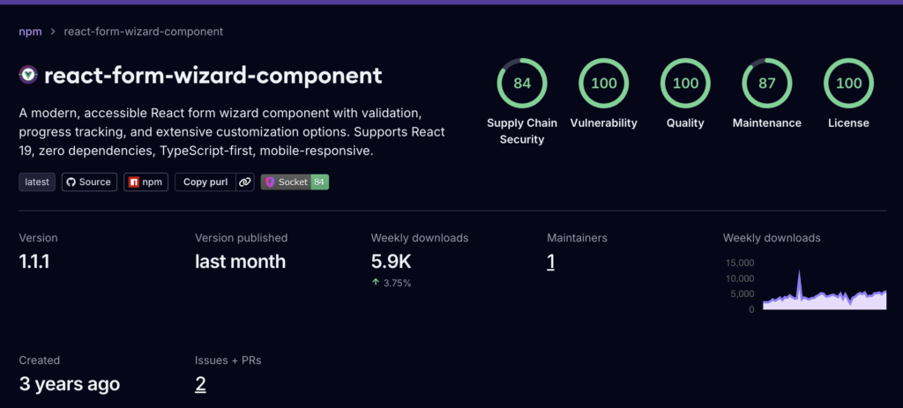Select the latest version tag
Viewport: 903px width, 408px height.
(37, 182)
